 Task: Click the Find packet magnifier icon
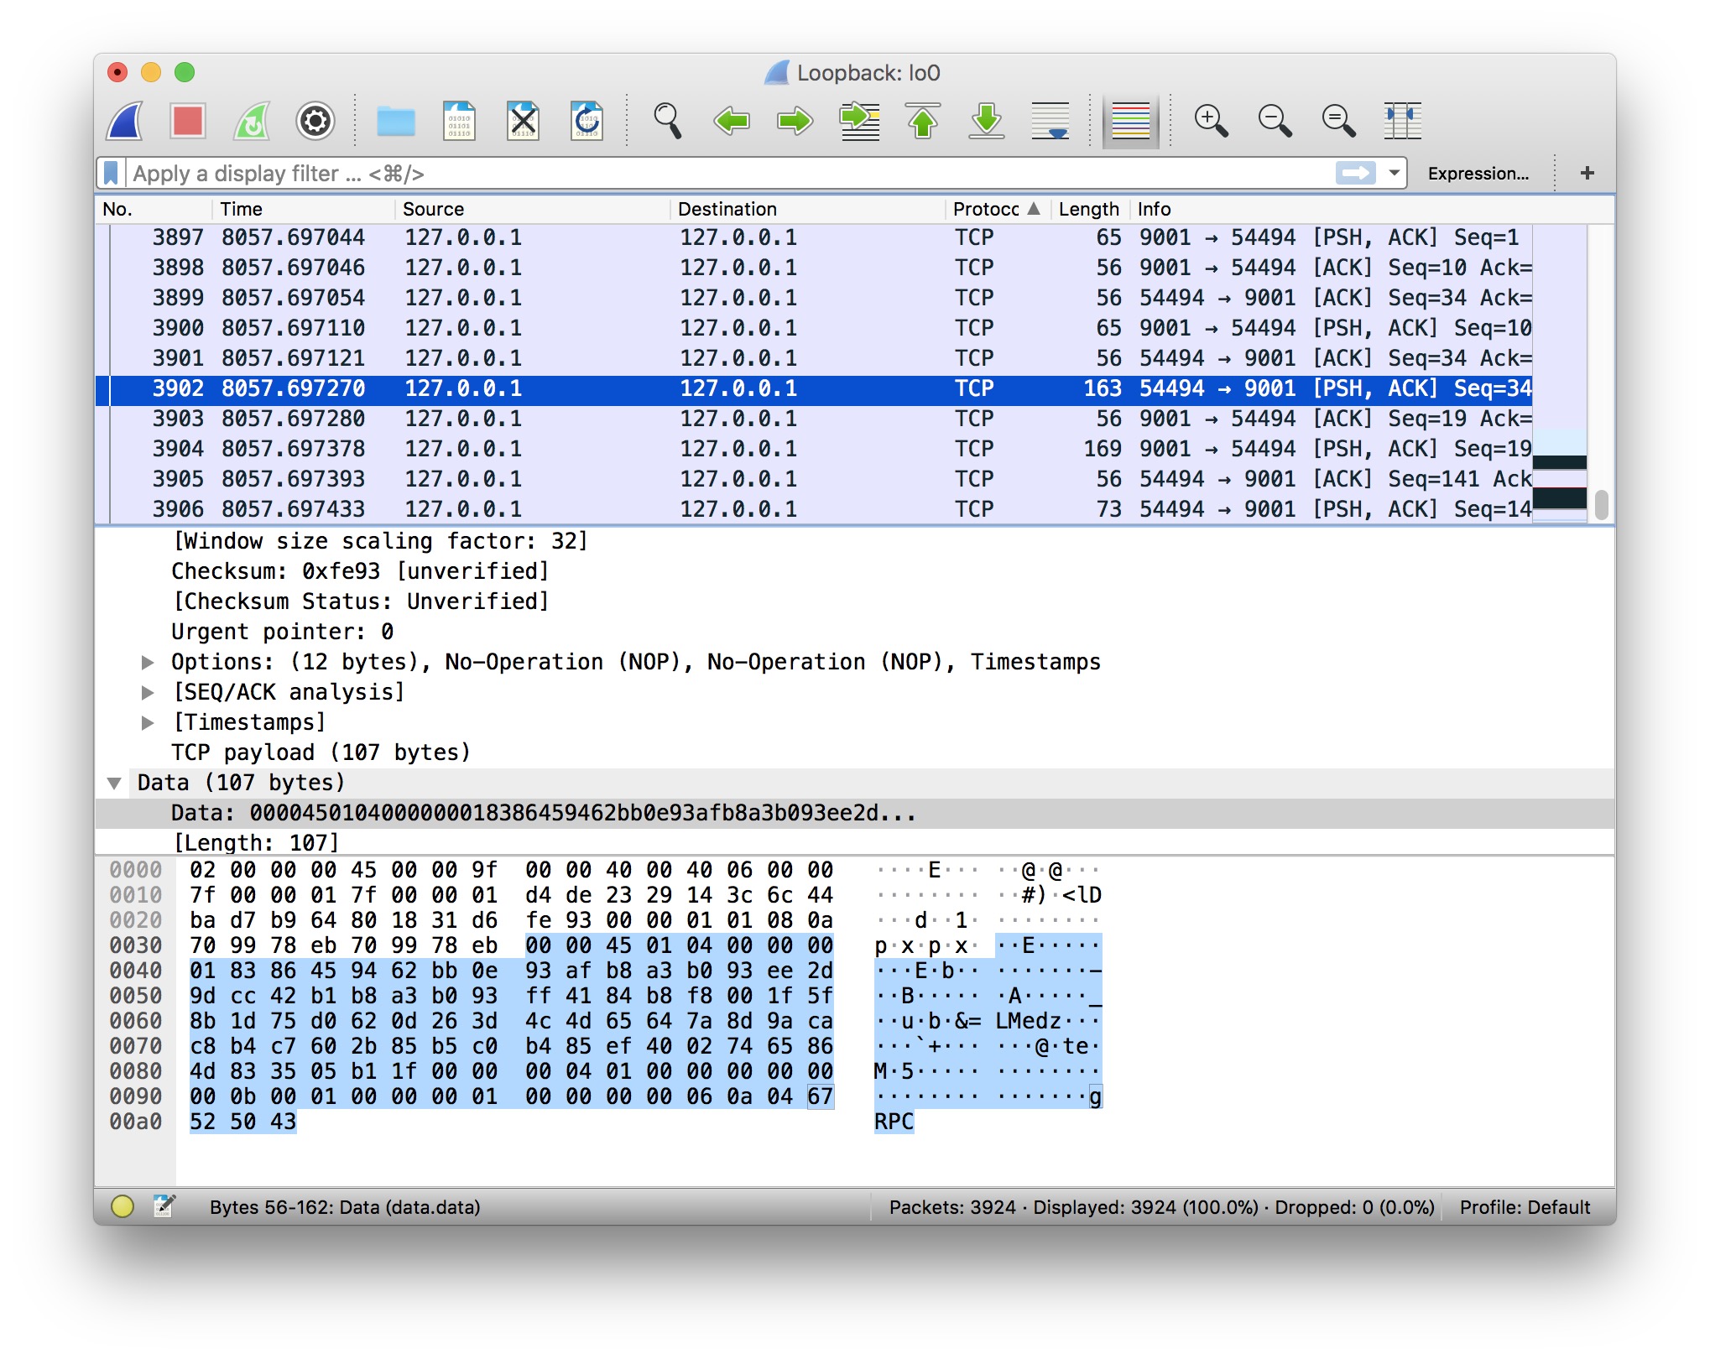(x=667, y=121)
